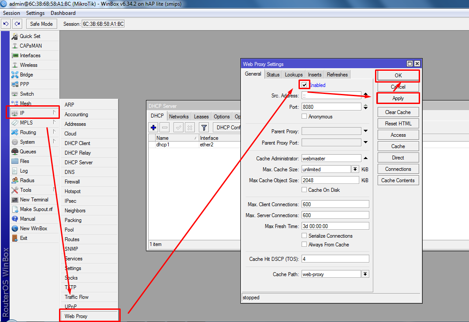Open Files in sidebar

[x=24, y=161]
